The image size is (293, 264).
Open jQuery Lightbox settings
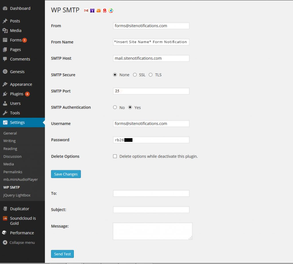click(17, 195)
